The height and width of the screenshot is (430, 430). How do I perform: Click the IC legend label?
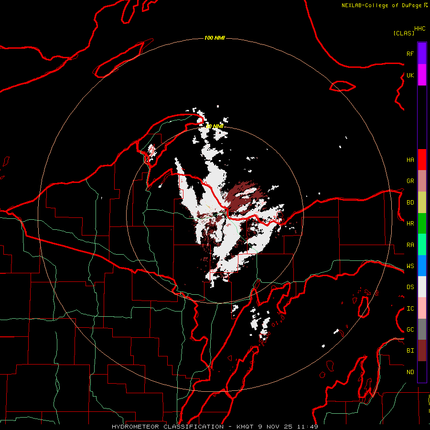[410, 309]
